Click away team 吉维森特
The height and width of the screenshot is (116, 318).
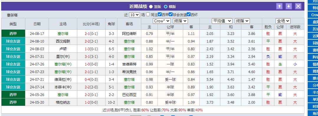coord(129,64)
